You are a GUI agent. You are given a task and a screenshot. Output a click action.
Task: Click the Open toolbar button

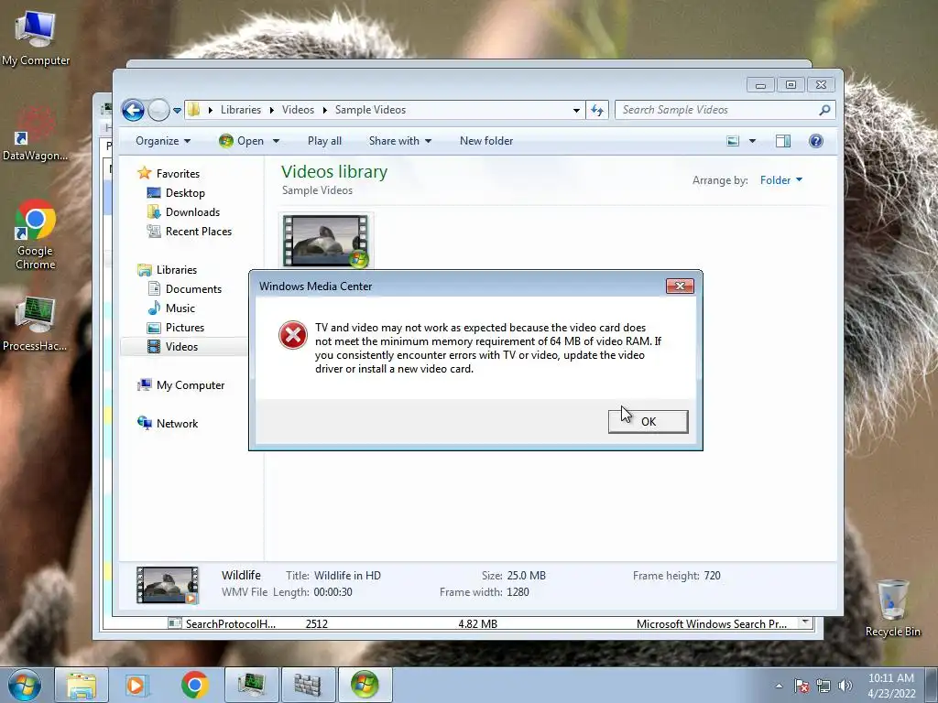[x=242, y=141]
